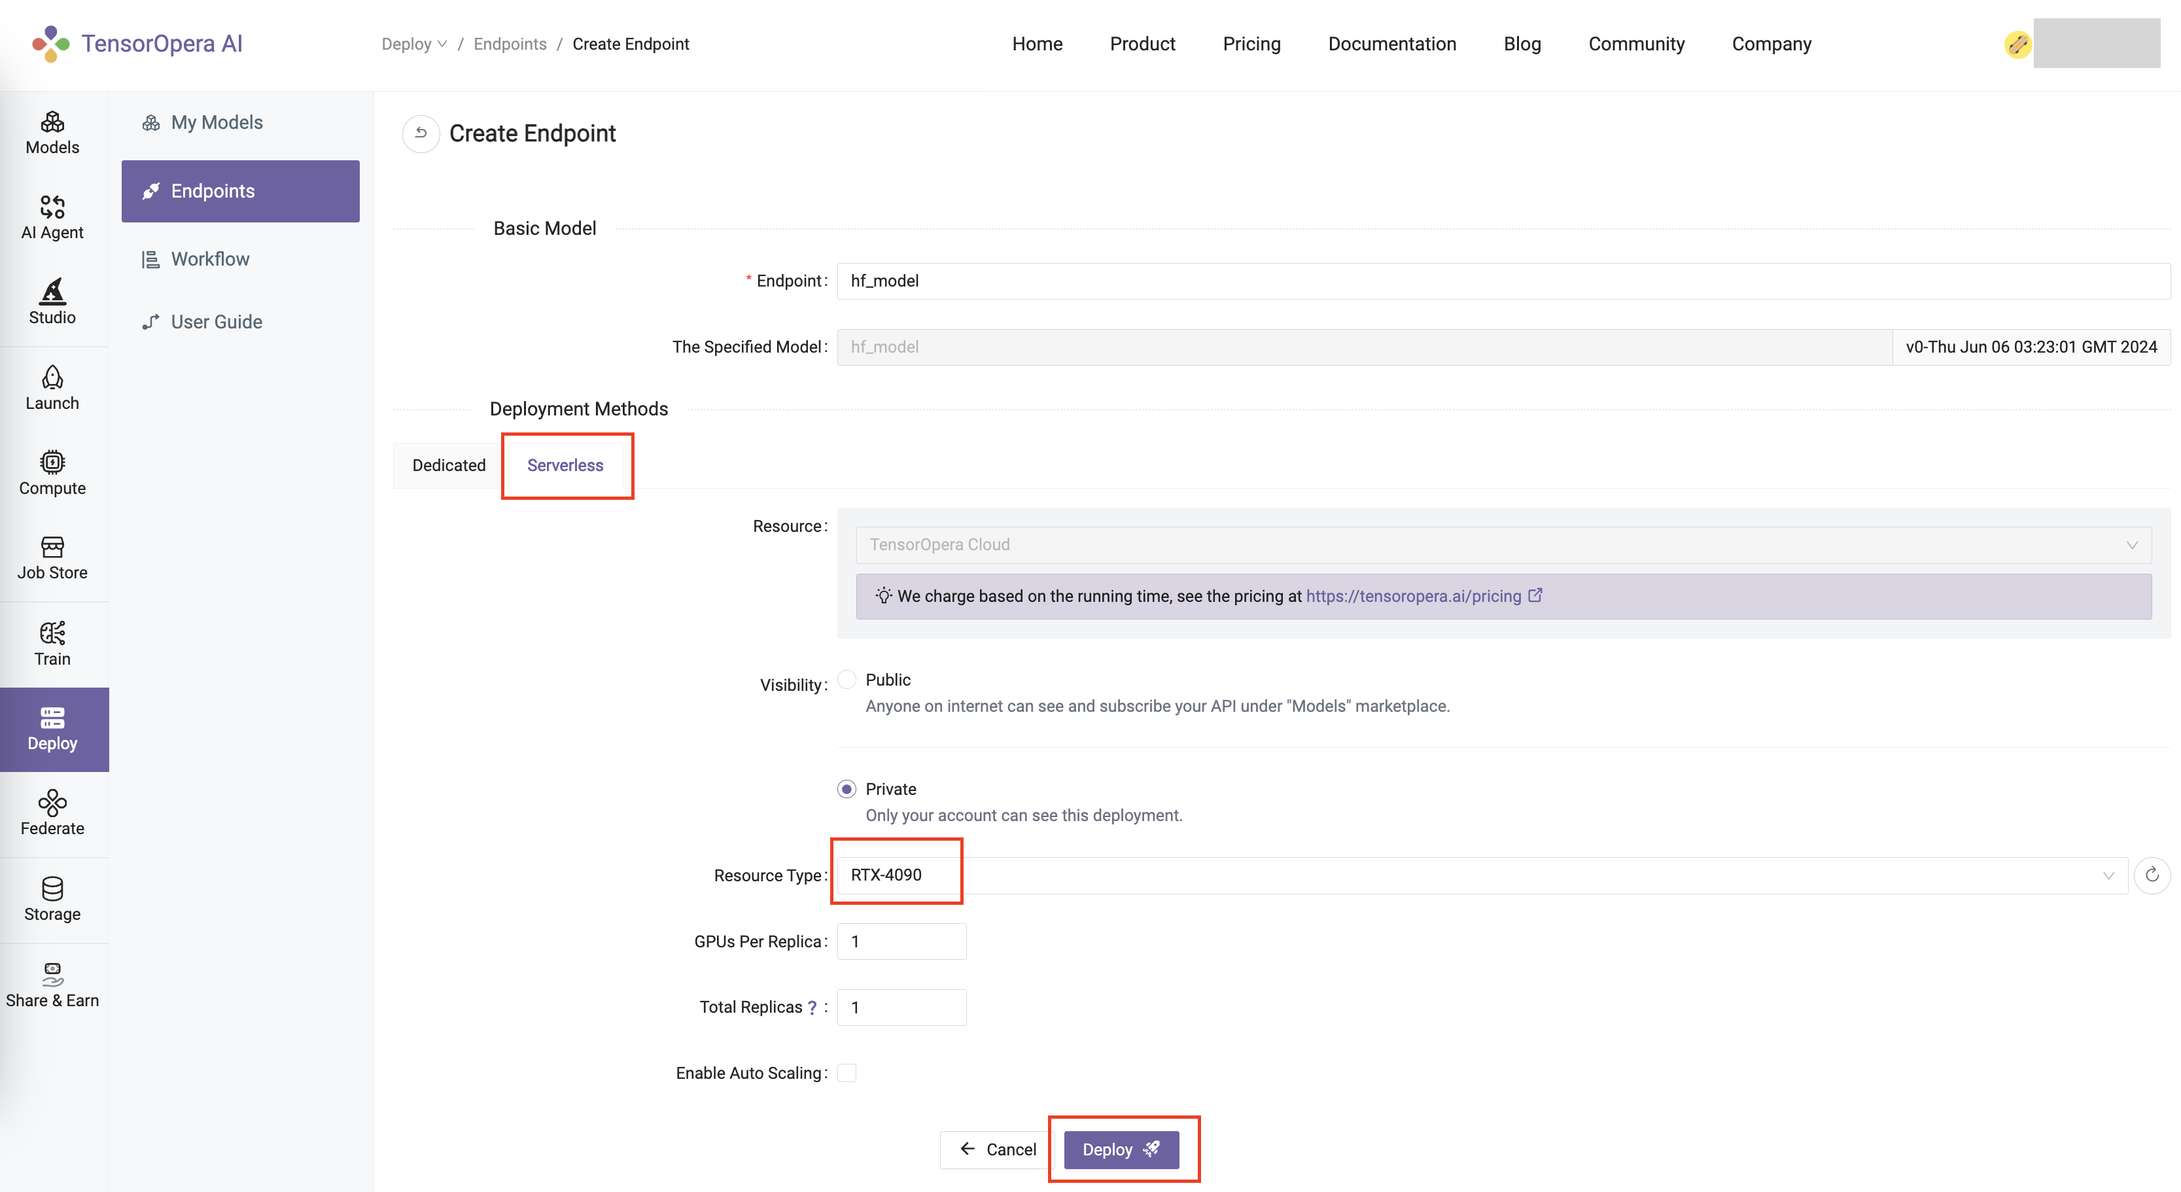The height and width of the screenshot is (1192, 2181).
Task: Click the back arrow beside Create Endpoint
Action: [x=421, y=133]
